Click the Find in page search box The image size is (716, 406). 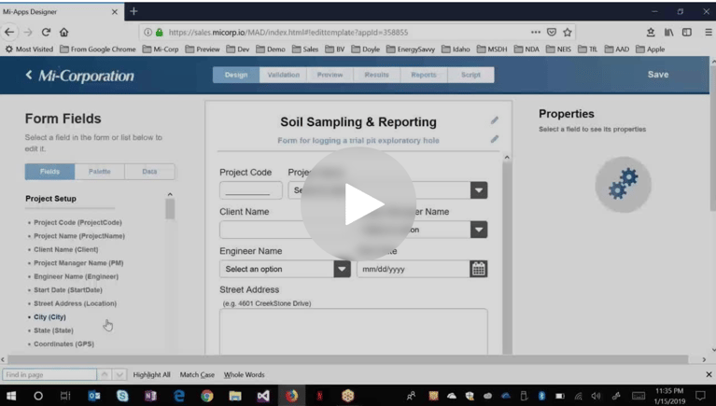tap(49, 374)
